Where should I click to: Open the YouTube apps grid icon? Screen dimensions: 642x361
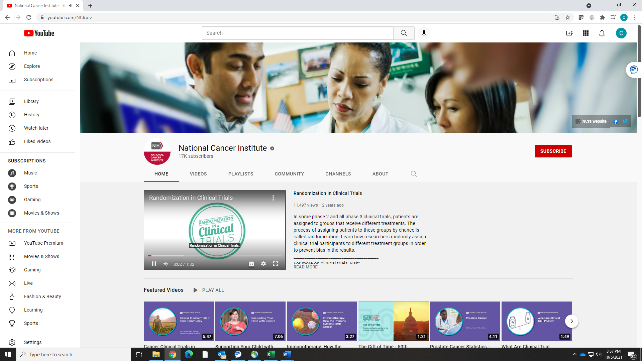(x=585, y=33)
